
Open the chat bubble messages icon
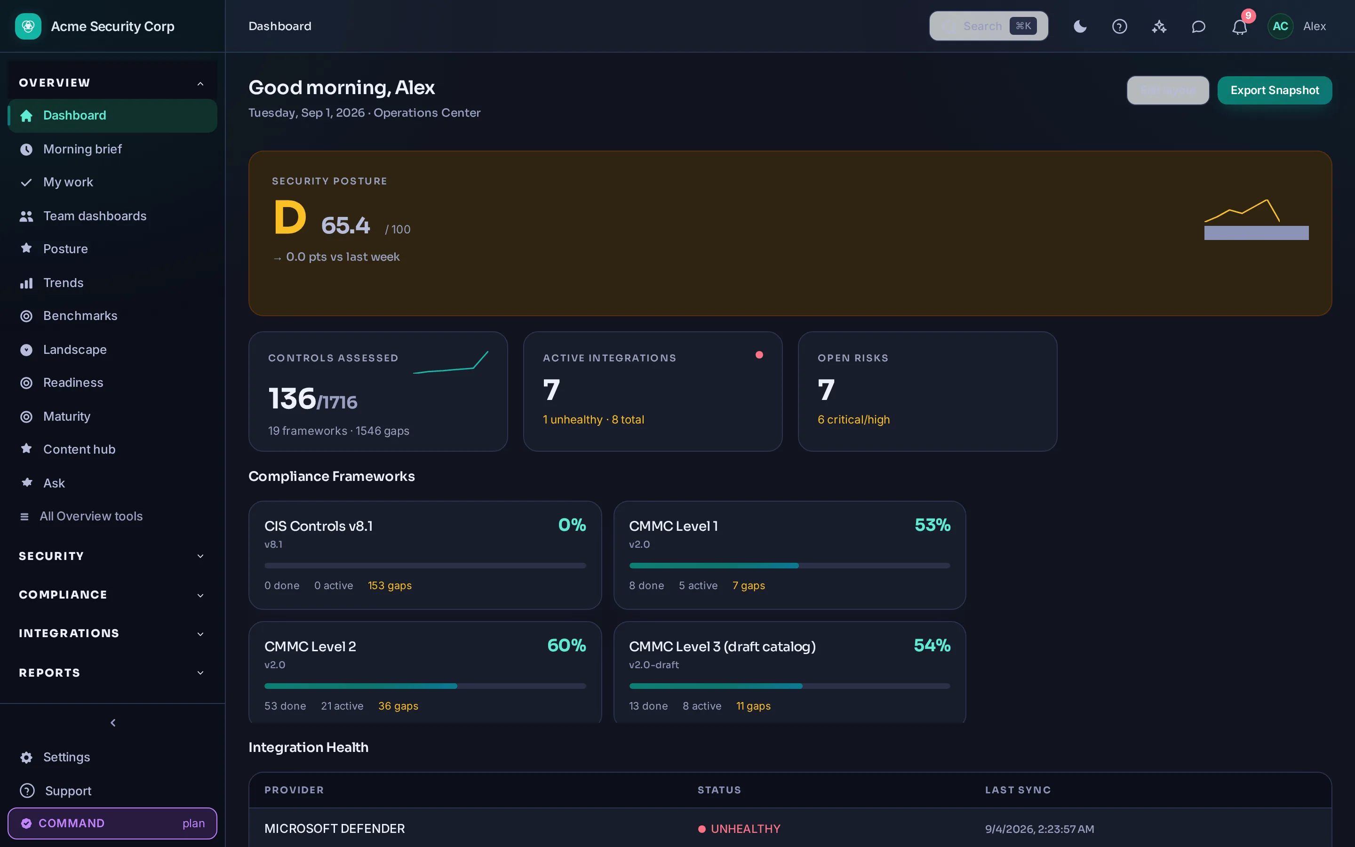tap(1198, 26)
